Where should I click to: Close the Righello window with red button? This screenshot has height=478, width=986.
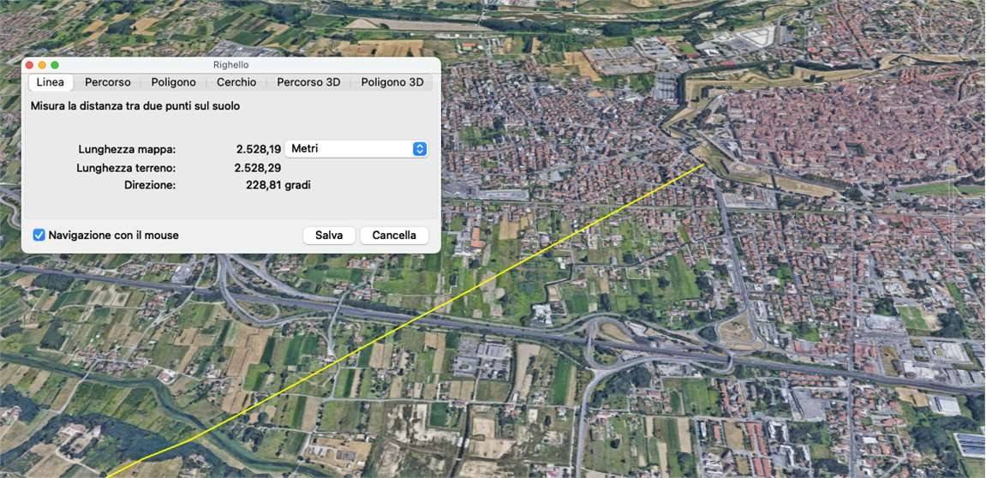tap(28, 65)
